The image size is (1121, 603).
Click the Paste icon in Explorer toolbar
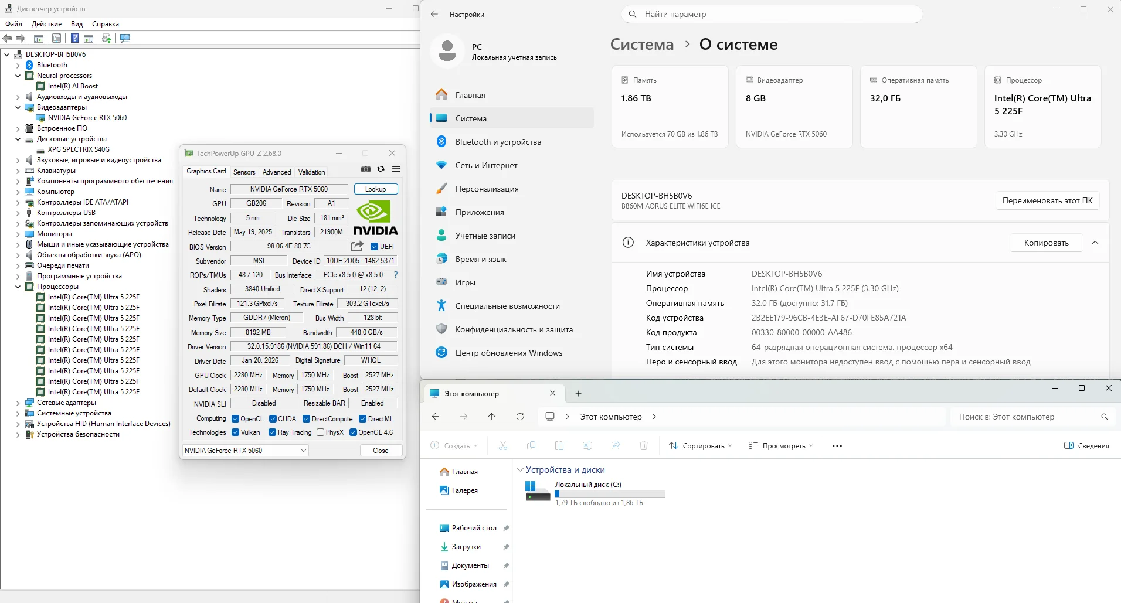click(559, 446)
